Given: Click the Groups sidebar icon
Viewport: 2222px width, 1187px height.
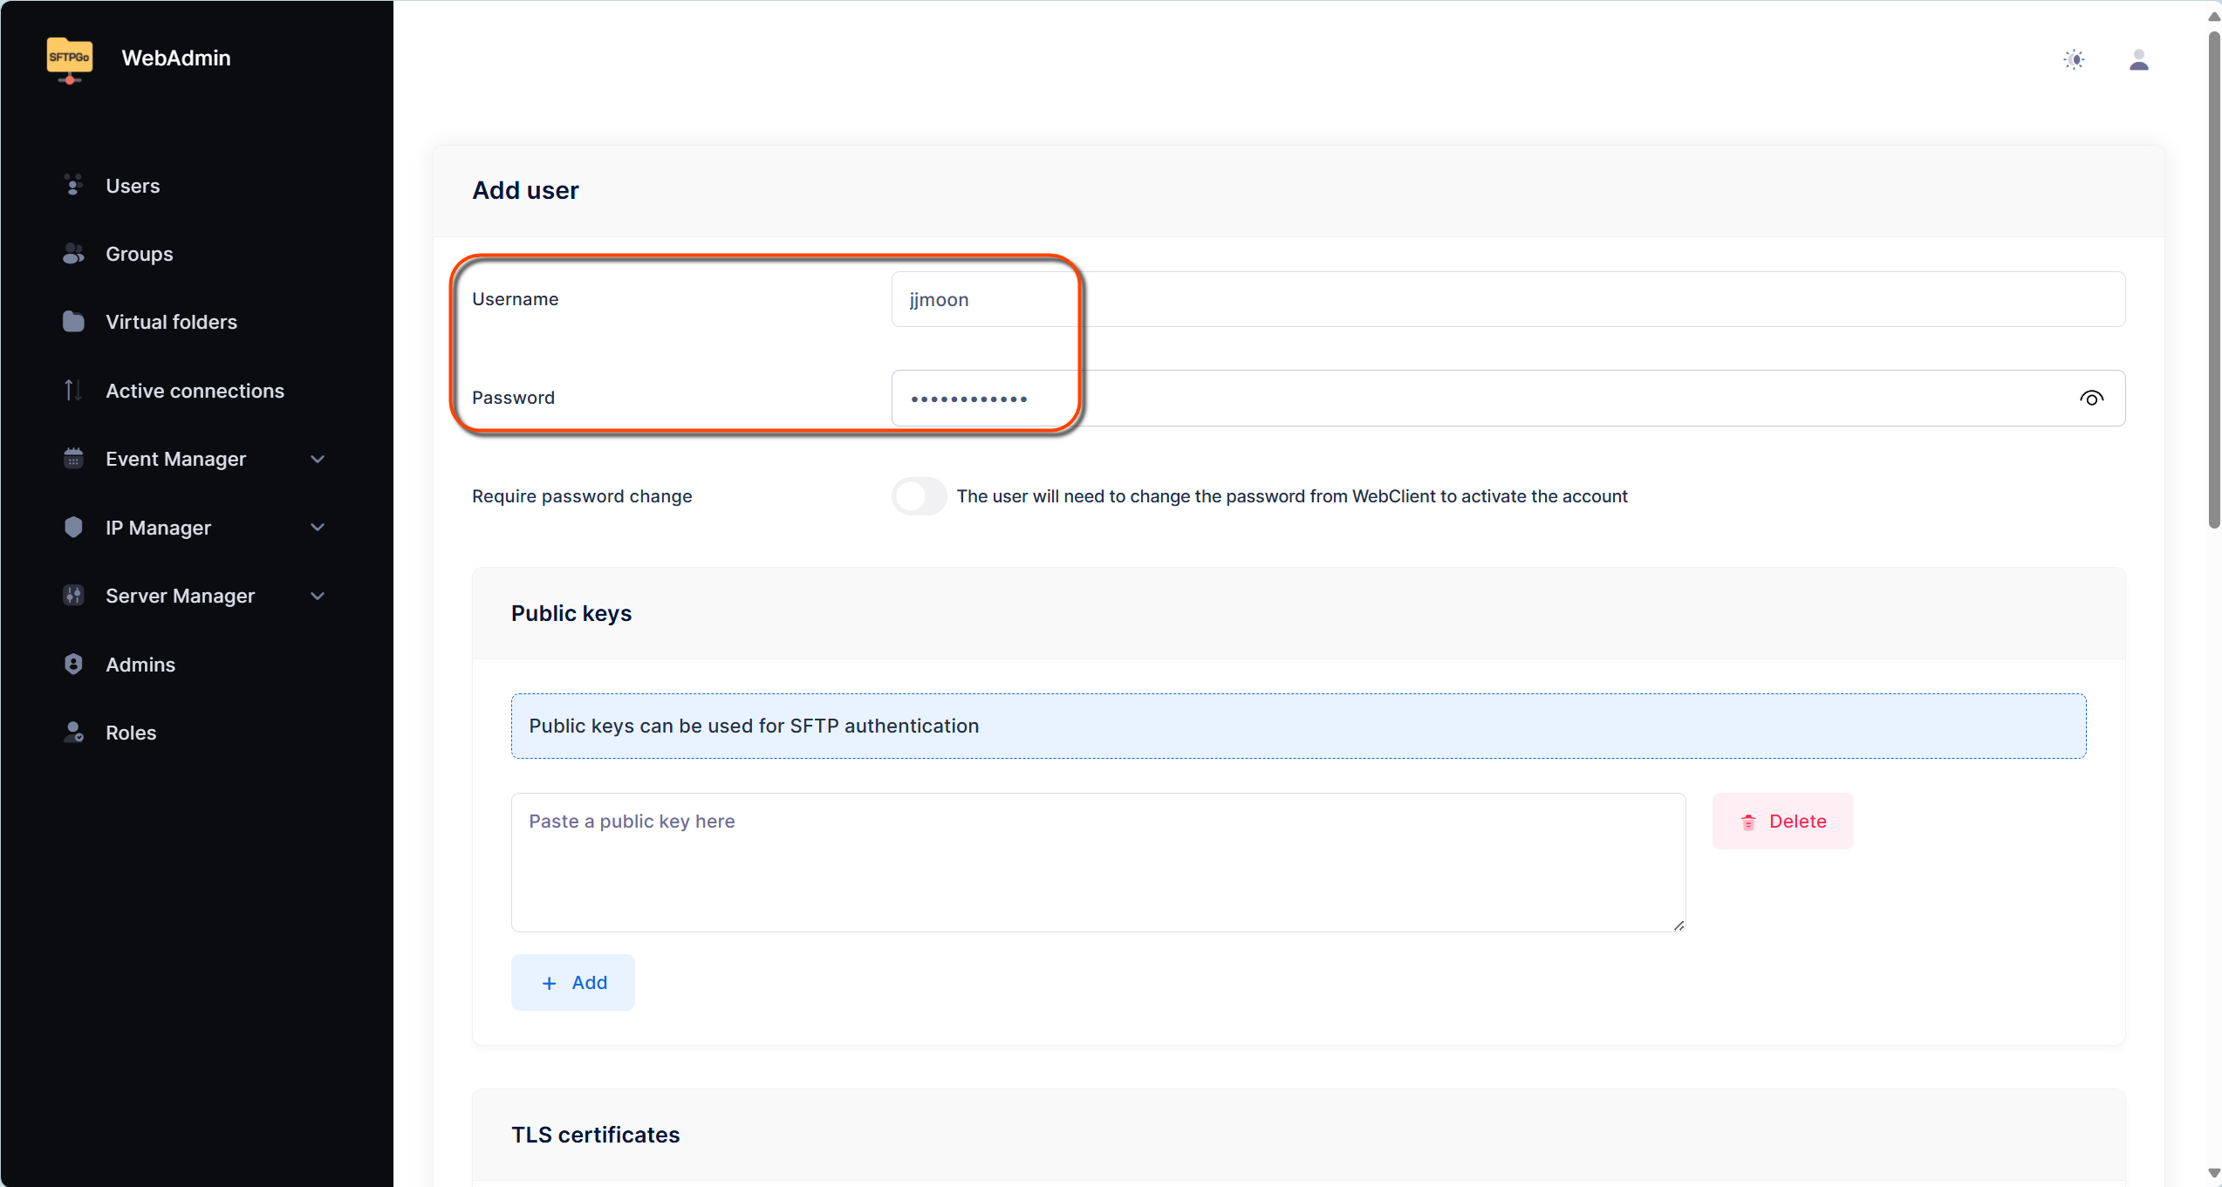Looking at the screenshot, I should (73, 253).
